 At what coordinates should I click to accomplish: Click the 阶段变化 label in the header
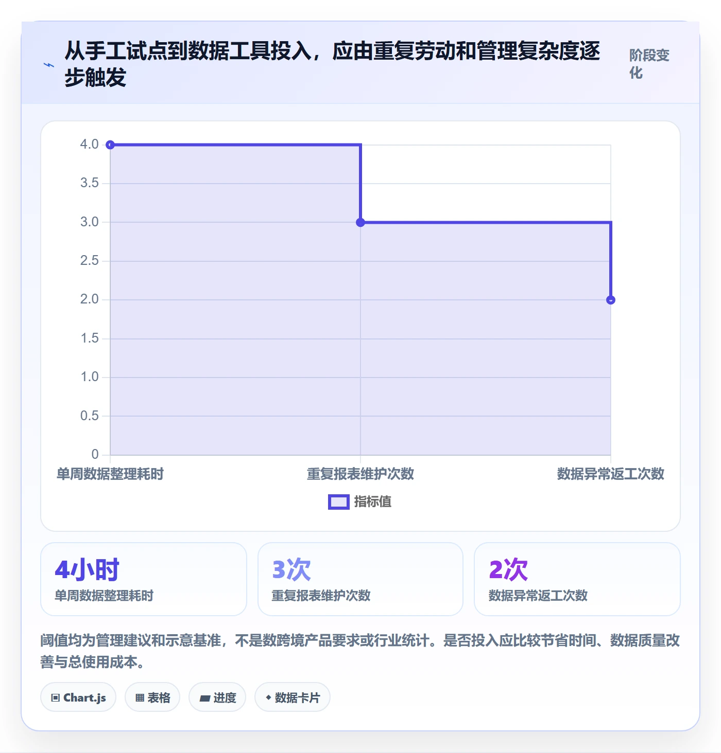(649, 64)
